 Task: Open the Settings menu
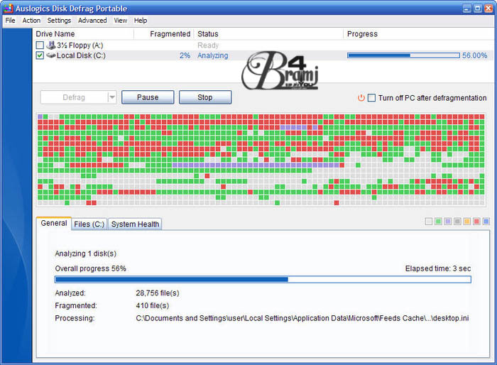point(59,21)
